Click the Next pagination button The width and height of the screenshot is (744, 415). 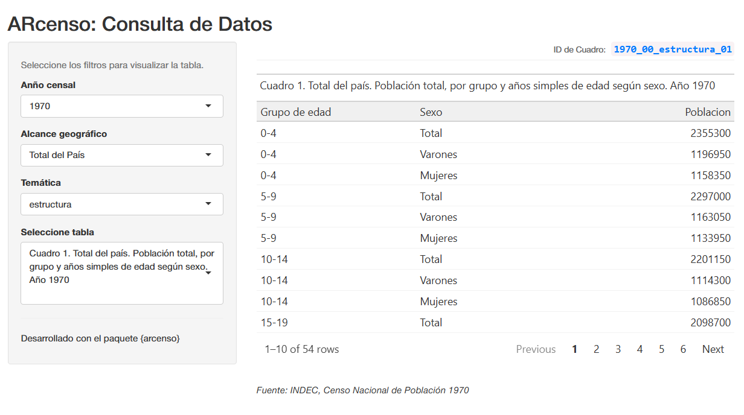coord(713,349)
